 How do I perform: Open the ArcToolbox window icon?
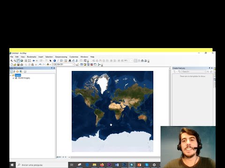pyautogui.click(x=91, y=64)
